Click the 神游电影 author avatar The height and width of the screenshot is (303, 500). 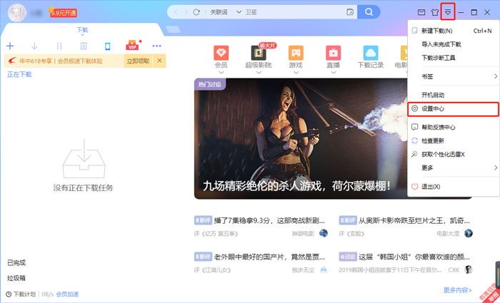[324, 233]
